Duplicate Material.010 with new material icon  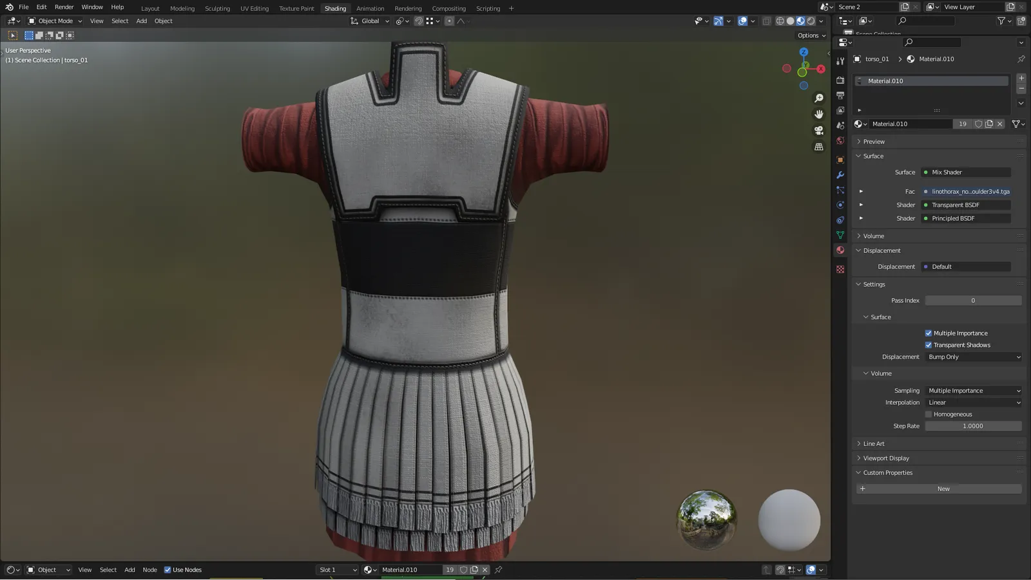coord(989,124)
